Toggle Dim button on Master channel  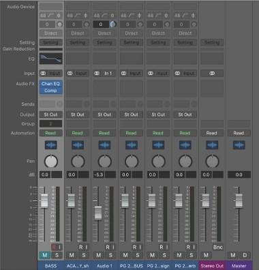(x=245, y=255)
